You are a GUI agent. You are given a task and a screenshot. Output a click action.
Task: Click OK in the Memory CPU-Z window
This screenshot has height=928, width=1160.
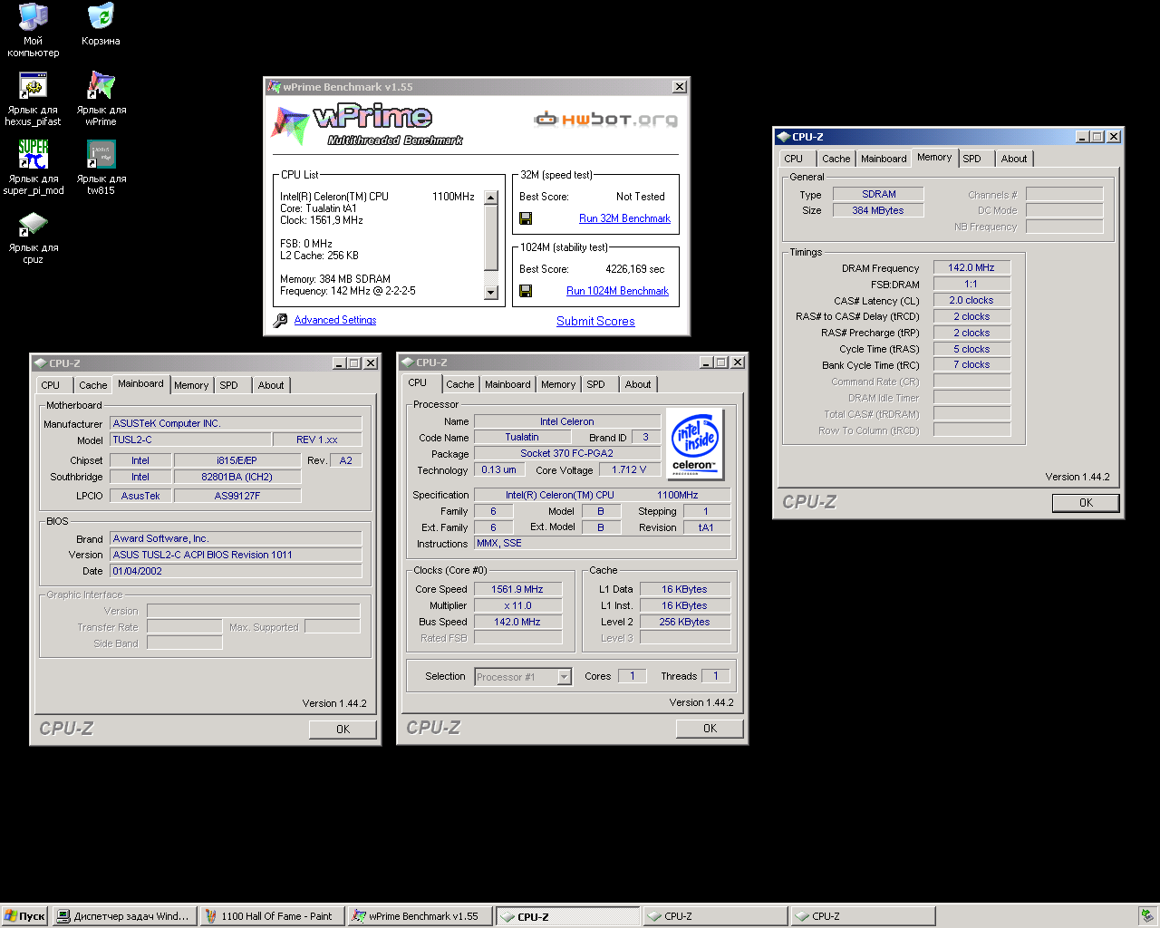[1086, 502]
